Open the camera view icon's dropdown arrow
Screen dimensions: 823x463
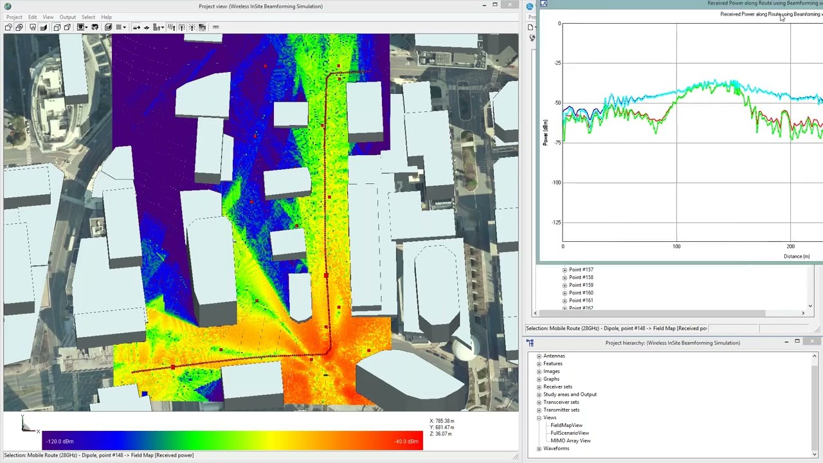[x=87, y=27]
